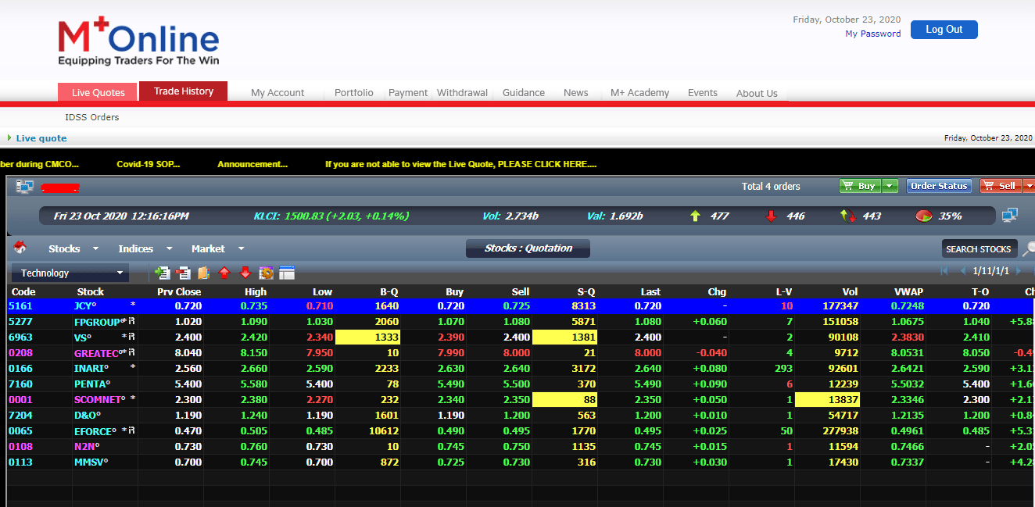Go to previous page arrow in pager
Screen dimensions: 1035x507
pos(963,271)
